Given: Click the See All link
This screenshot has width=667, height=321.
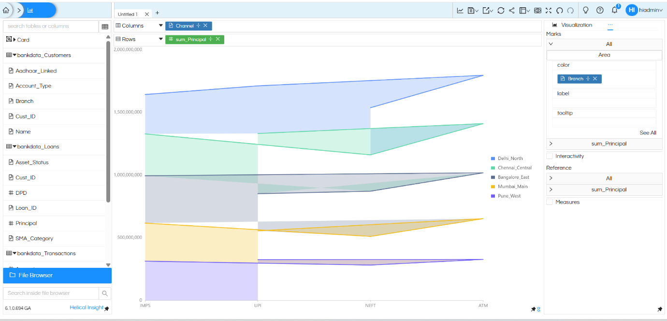Looking at the screenshot, I should [x=648, y=132].
